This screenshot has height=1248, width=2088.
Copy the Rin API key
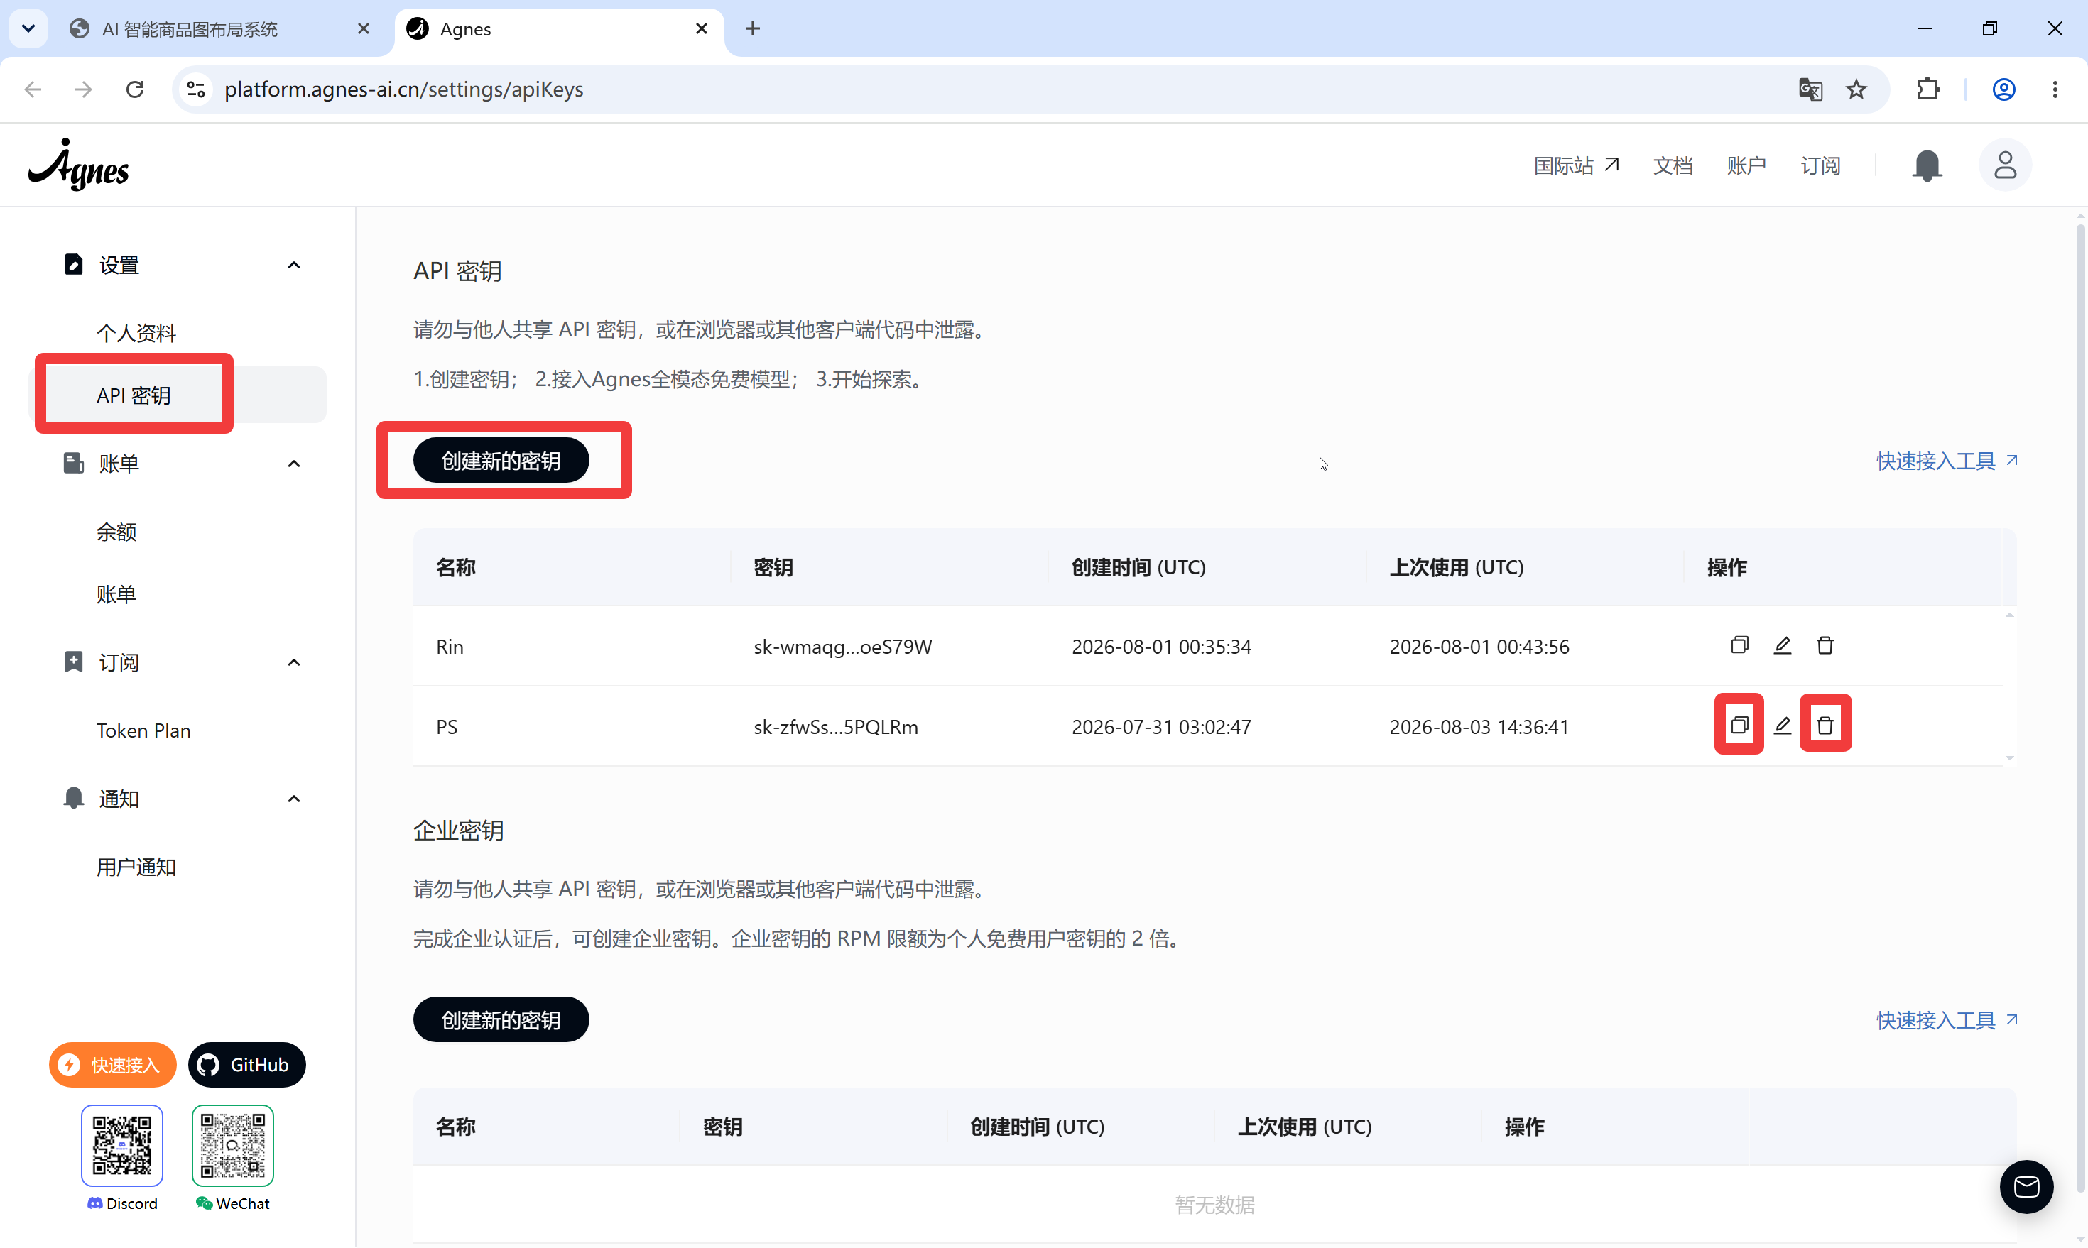(1740, 646)
